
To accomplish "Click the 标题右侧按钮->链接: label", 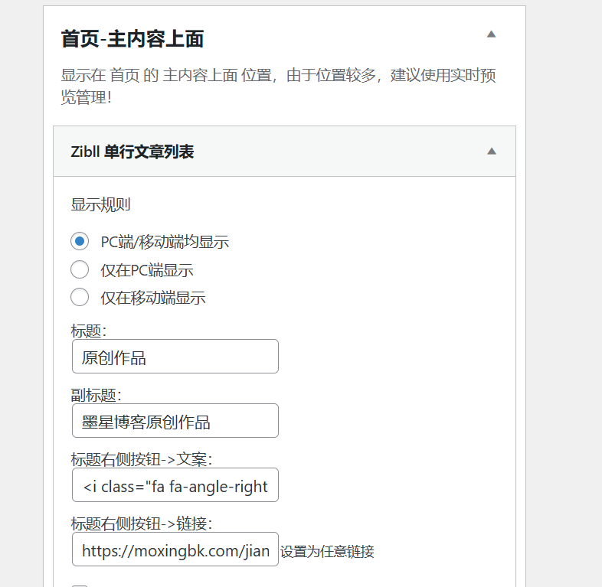I will [142, 523].
